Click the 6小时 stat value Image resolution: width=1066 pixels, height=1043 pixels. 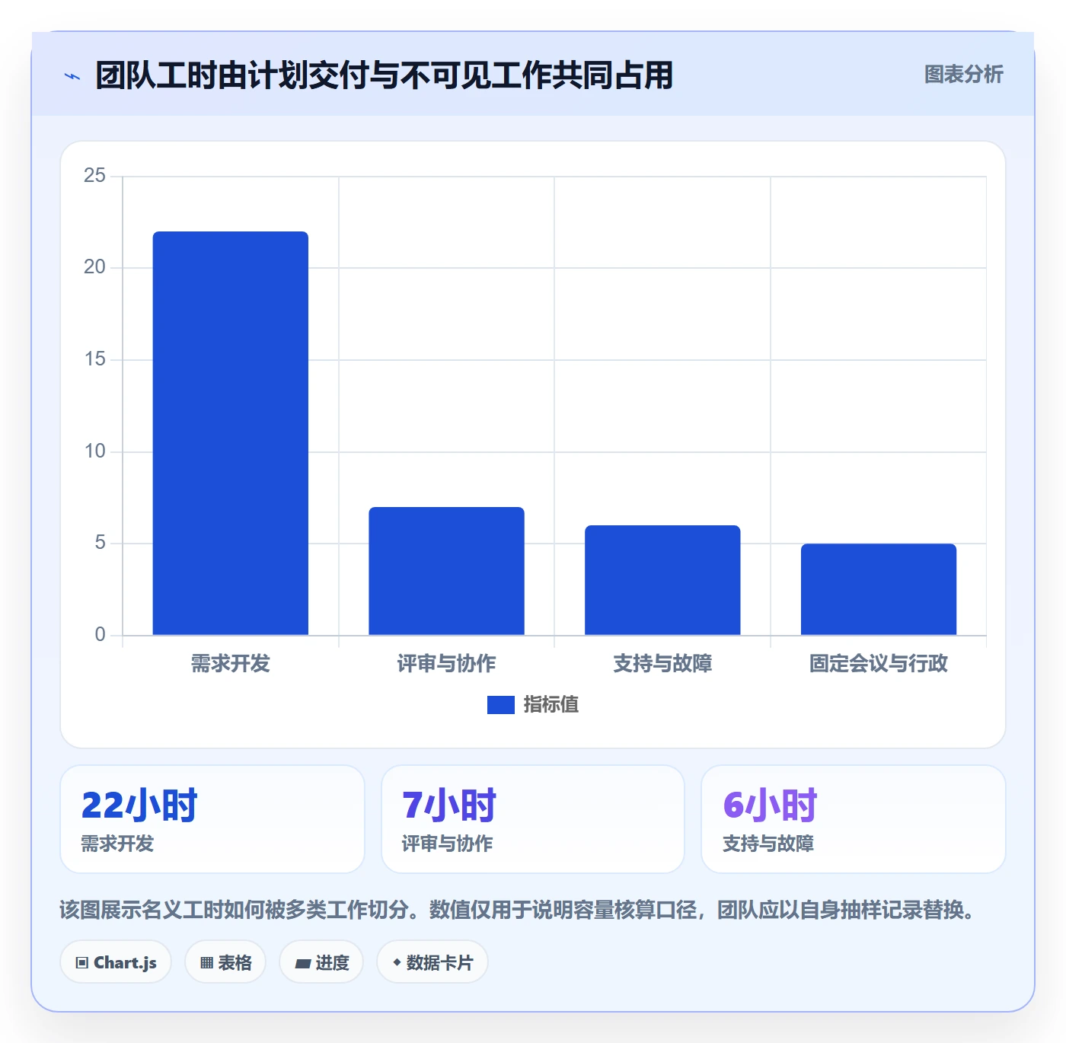coord(770,805)
